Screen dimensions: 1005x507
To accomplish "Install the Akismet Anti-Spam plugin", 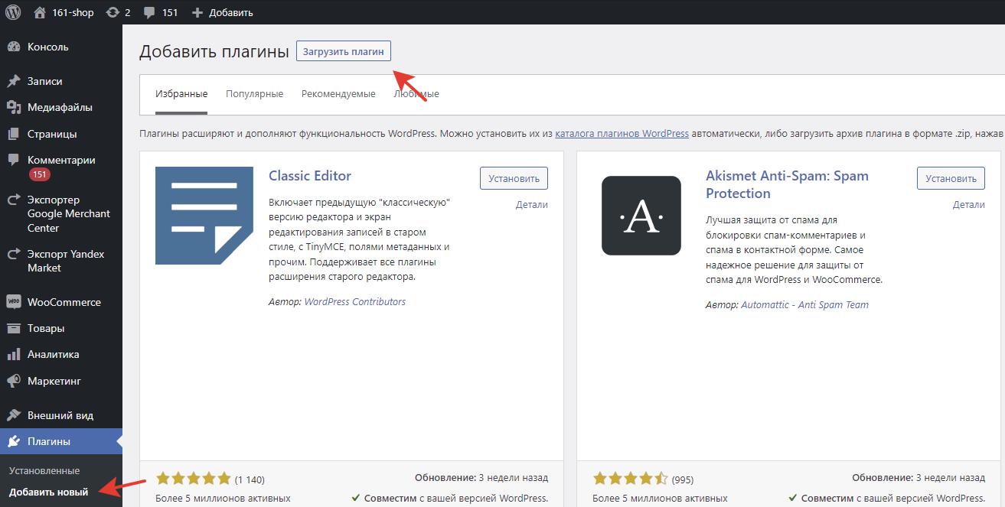I will click(x=951, y=178).
